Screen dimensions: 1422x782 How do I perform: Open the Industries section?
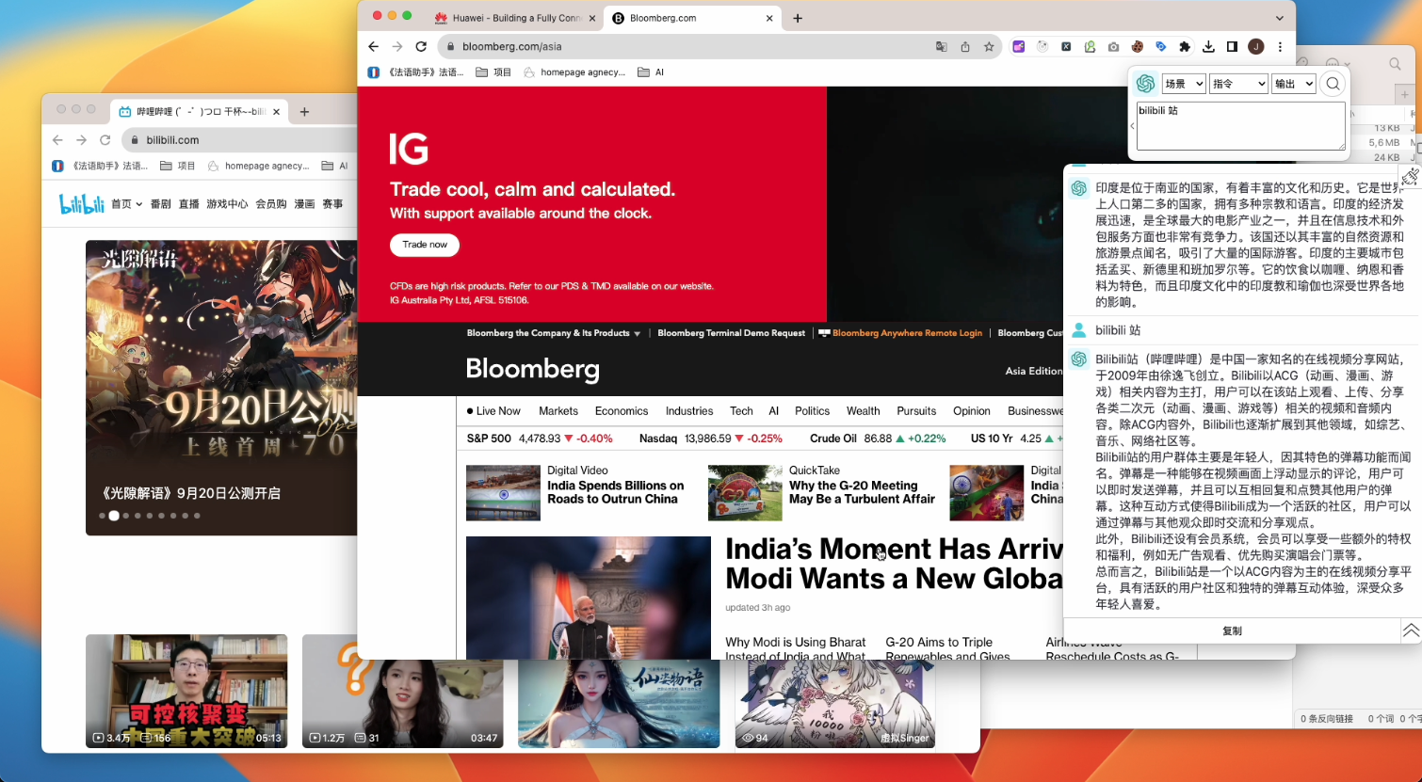pyautogui.click(x=689, y=411)
